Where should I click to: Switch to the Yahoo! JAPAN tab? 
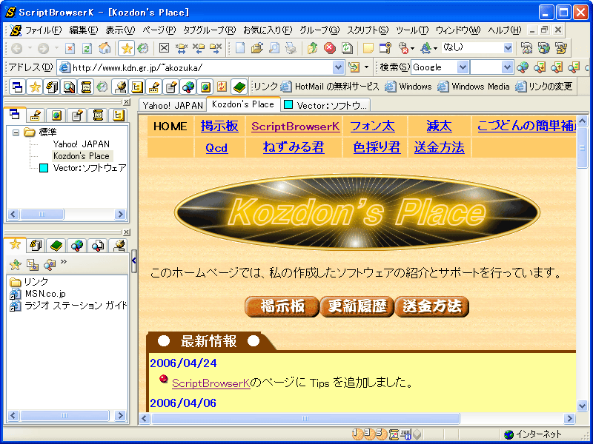172,105
